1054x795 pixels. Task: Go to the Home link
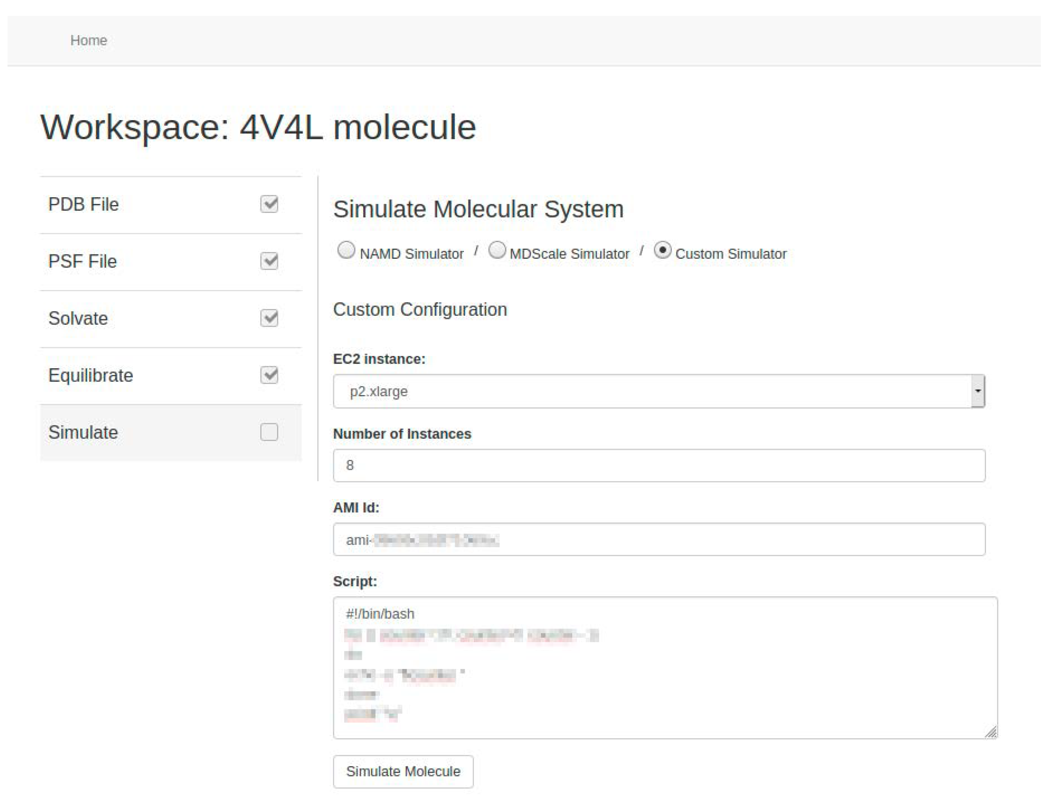click(x=89, y=40)
